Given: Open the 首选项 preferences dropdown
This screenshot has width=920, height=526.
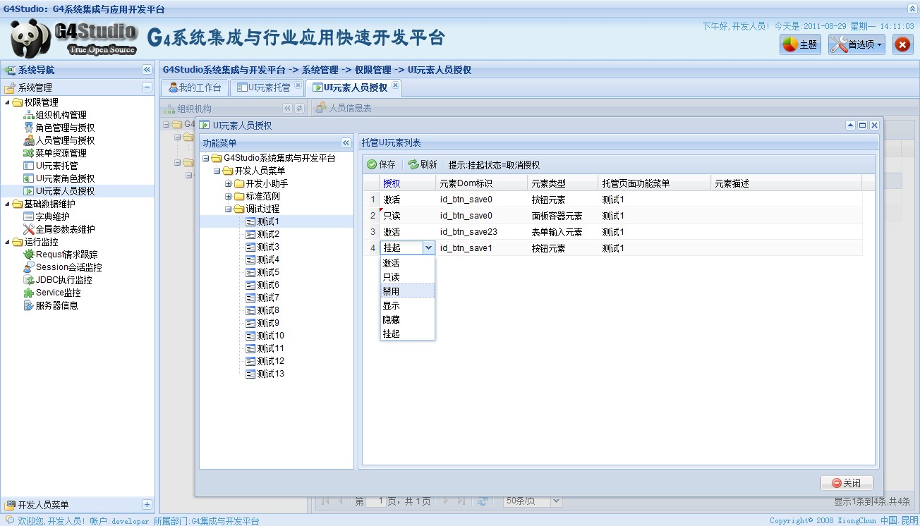Looking at the screenshot, I should [x=857, y=44].
